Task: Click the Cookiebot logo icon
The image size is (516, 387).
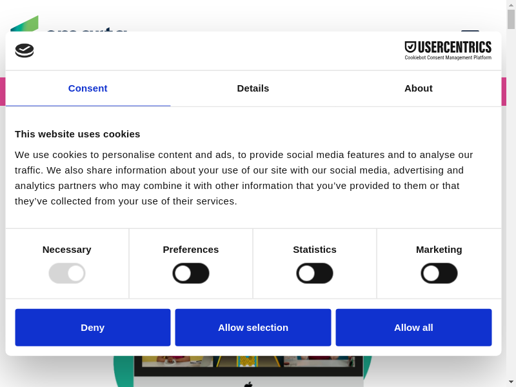Action: click(25, 50)
